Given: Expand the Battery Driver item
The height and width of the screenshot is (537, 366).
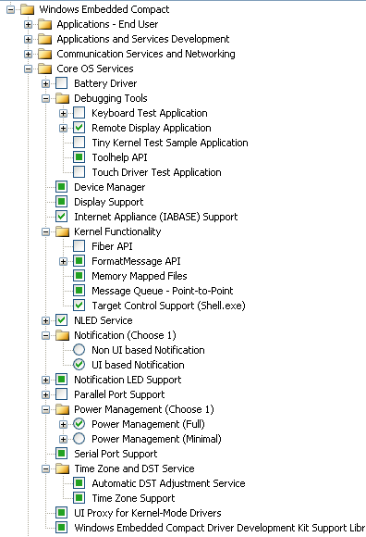Looking at the screenshot, I should coord(46,83).
